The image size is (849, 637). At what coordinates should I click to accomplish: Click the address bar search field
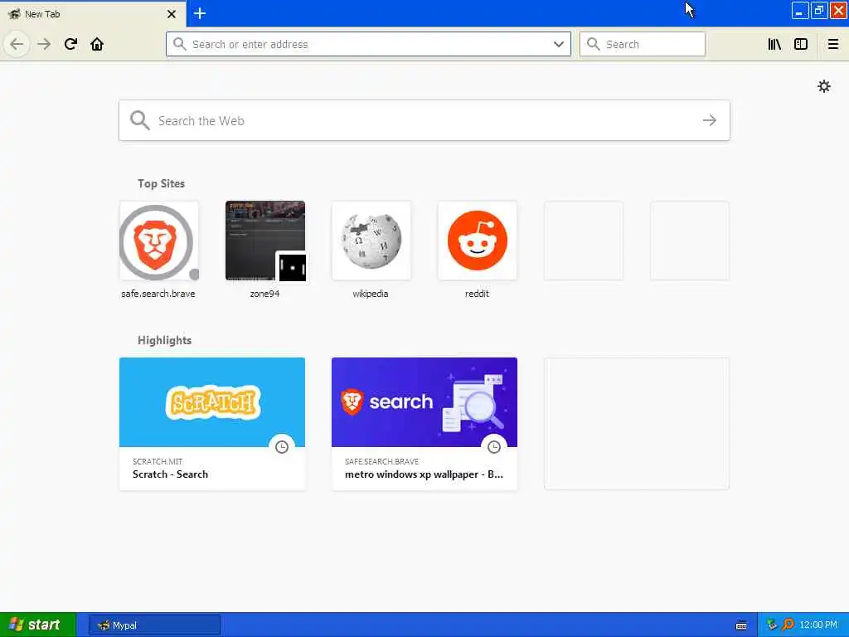368,44
